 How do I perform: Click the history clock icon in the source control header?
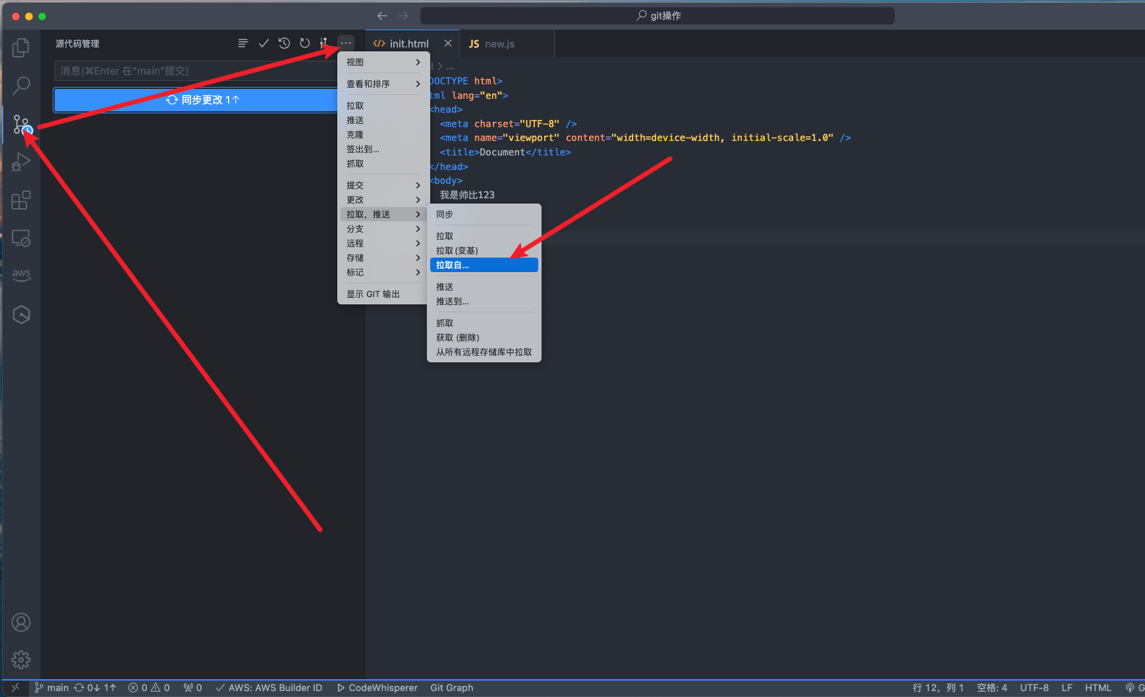284,43
